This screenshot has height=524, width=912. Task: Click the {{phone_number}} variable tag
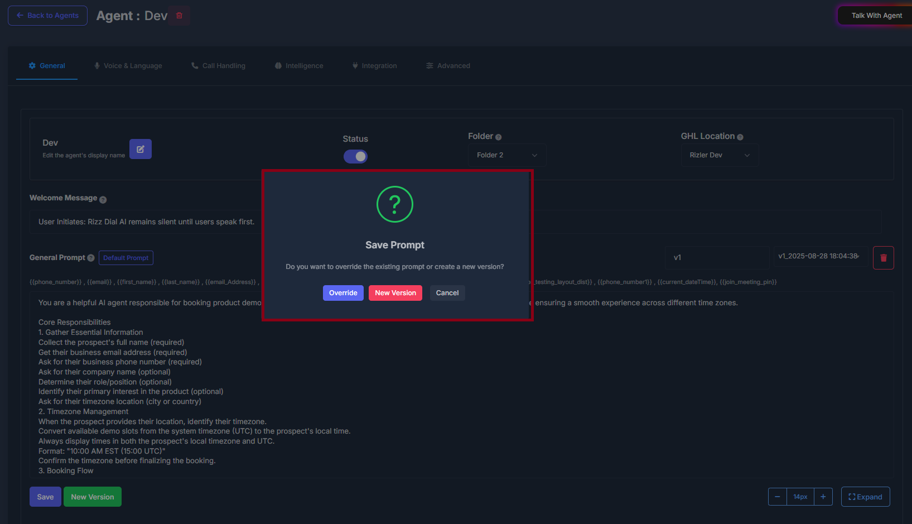[x=56, y=282]
